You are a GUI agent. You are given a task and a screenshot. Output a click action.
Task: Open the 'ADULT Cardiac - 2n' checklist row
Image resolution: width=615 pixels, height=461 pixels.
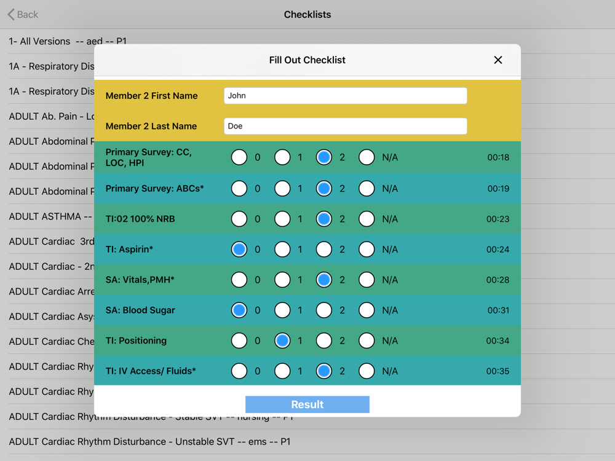pyautogui.click(x=51, y=267)
